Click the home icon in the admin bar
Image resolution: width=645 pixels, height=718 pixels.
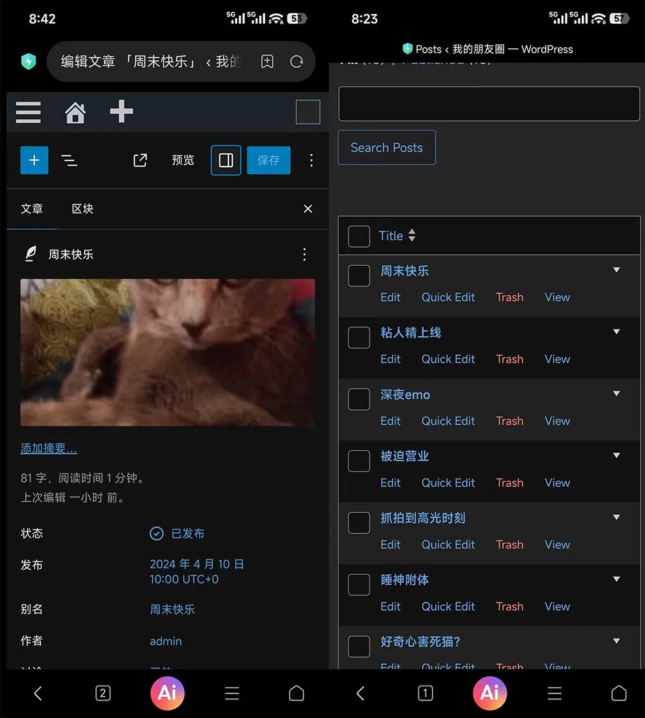pyautogui.click(x=75, y=112)
